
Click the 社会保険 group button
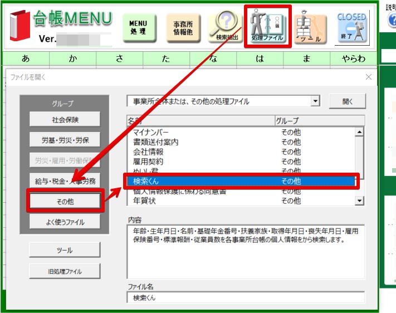pyautogui.click(x=65, y=120)
